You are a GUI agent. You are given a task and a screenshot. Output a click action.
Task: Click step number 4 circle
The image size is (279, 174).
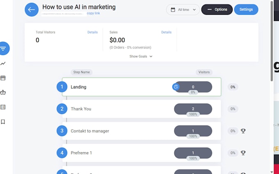(x=62, y=153)
